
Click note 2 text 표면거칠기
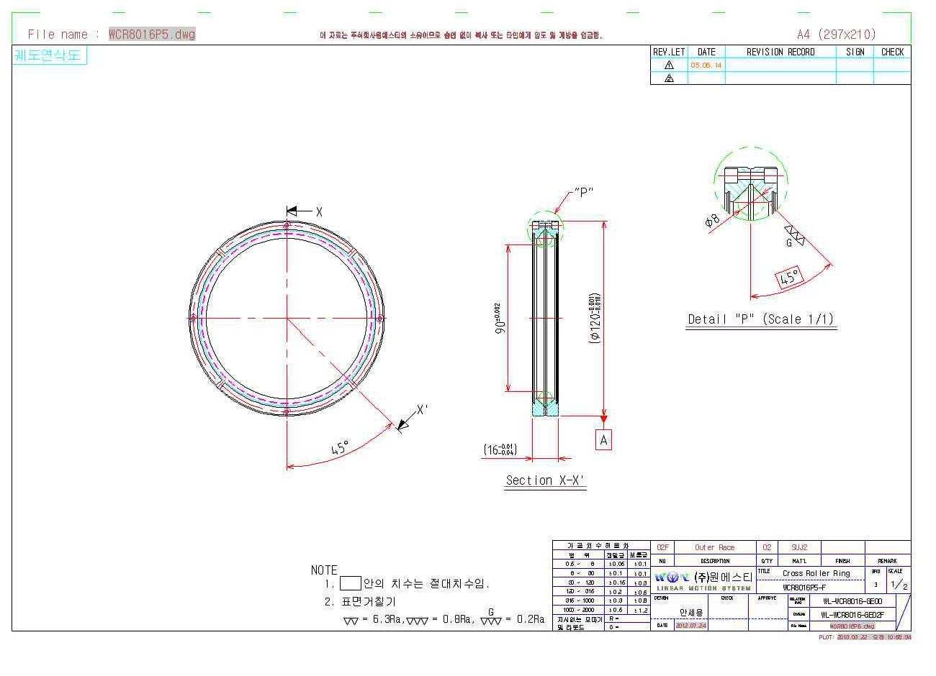tap(369, 601)
